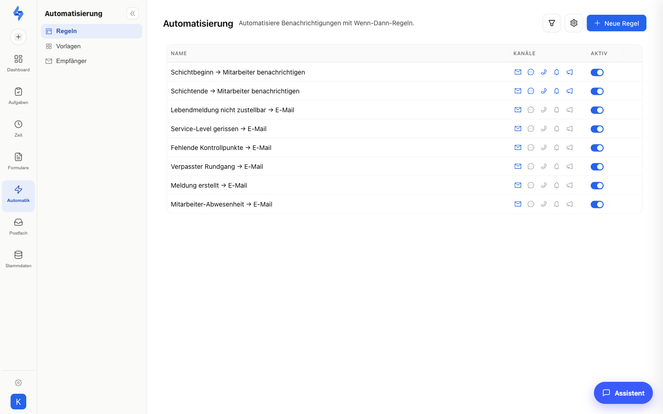Toggle active switch for Schichtbeginn rule

[x=597, y=72]
